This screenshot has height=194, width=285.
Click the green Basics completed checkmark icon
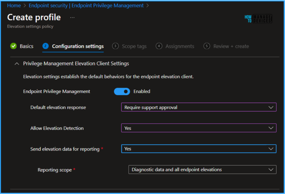13,46
